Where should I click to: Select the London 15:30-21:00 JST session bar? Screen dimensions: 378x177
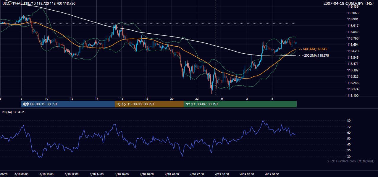pos(149,104)
